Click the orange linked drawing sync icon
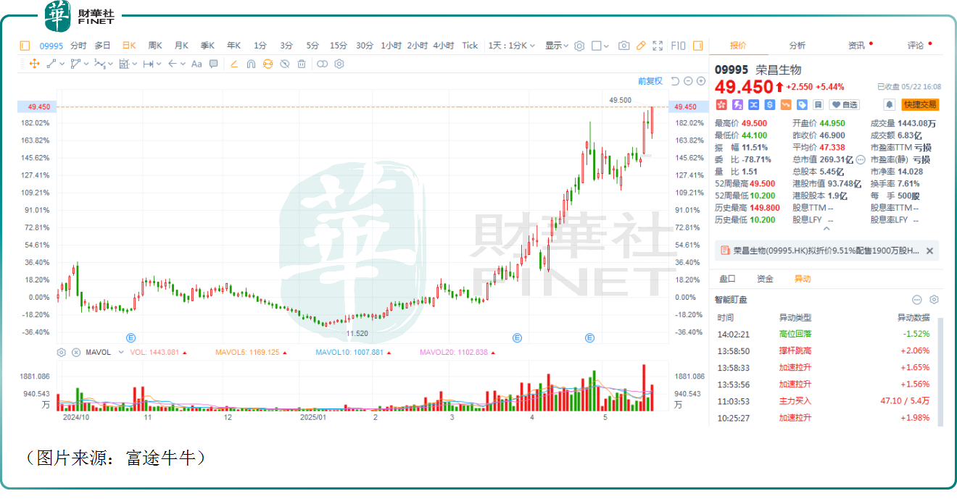 coord(268,64)
